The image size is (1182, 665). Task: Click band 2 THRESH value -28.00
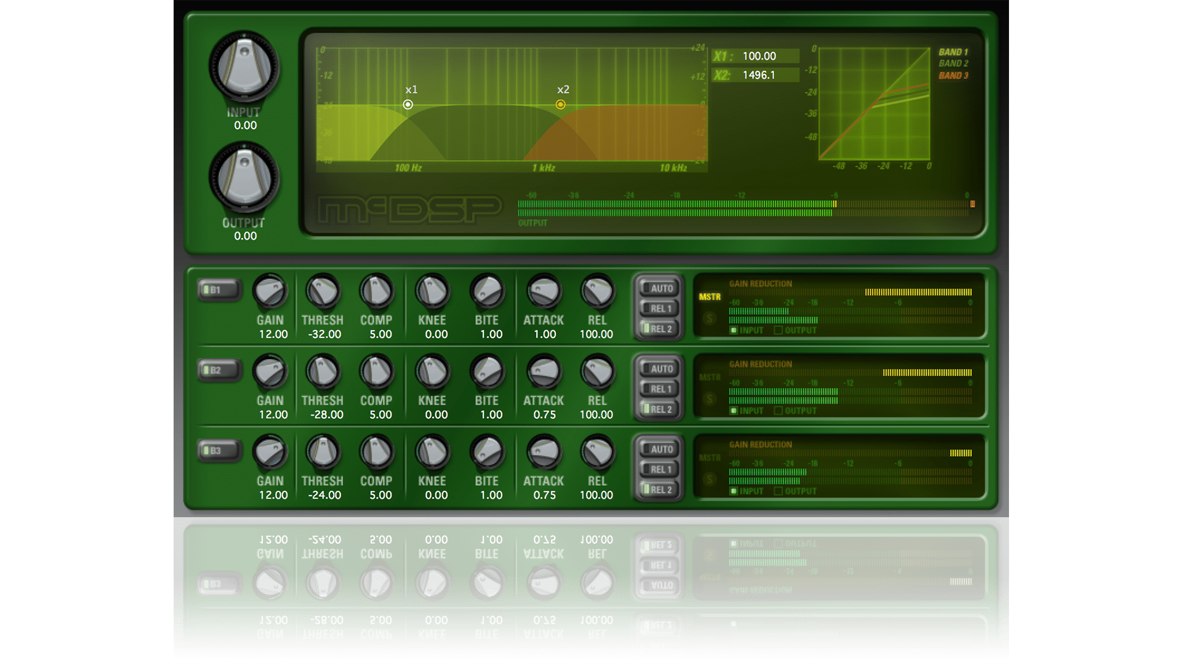click(326, 415)
